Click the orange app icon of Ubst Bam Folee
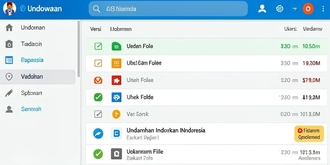The width and height of the screenshot is (330, 165). coord(116,63)
